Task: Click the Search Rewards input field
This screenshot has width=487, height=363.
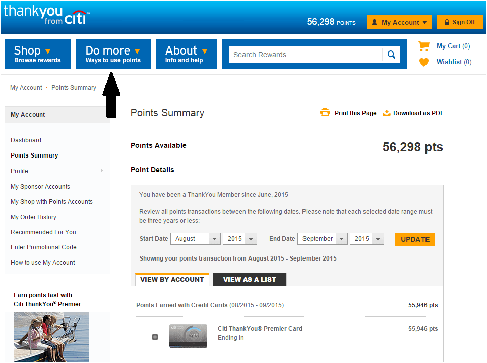Action: point(305,55)
